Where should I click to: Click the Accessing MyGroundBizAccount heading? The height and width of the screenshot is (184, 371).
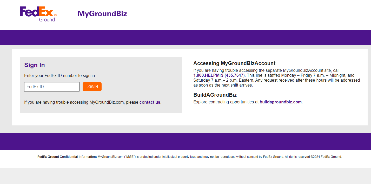click(x=235, y=63)
